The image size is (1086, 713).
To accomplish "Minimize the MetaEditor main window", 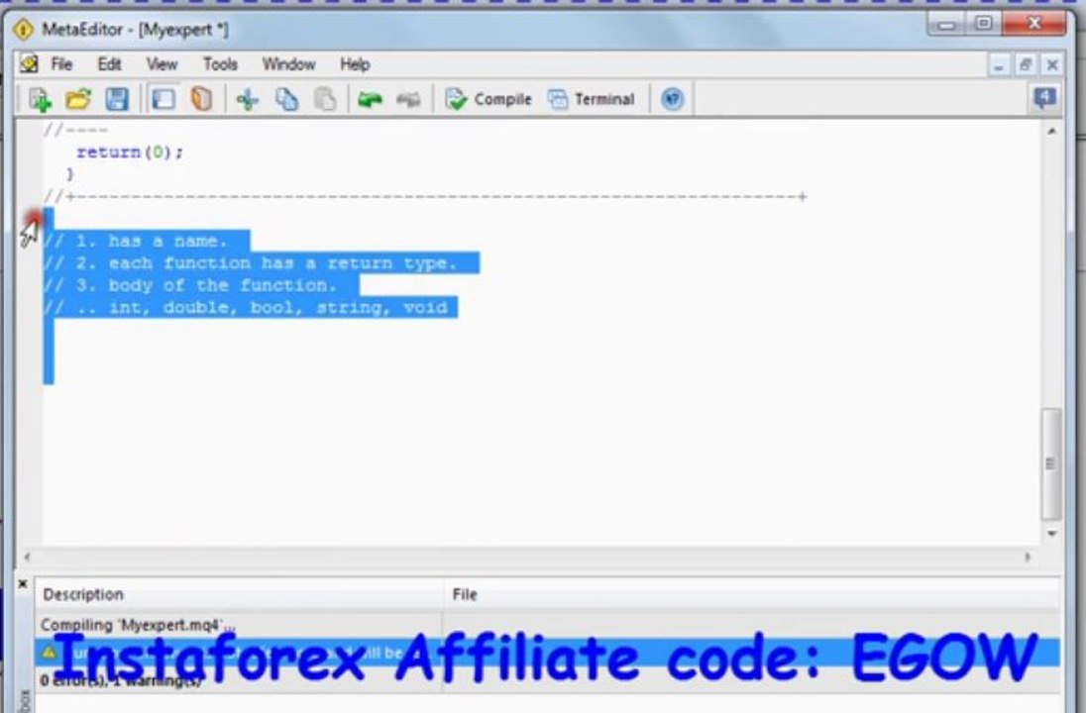I will [947, 25].
